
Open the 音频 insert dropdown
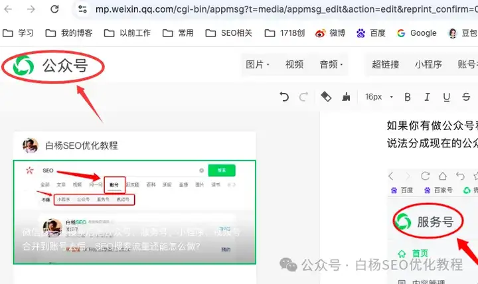tap(331, 64)
